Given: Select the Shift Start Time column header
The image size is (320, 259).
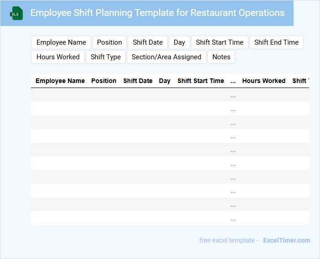Looking at the screenshot, I should pos(201,81).
